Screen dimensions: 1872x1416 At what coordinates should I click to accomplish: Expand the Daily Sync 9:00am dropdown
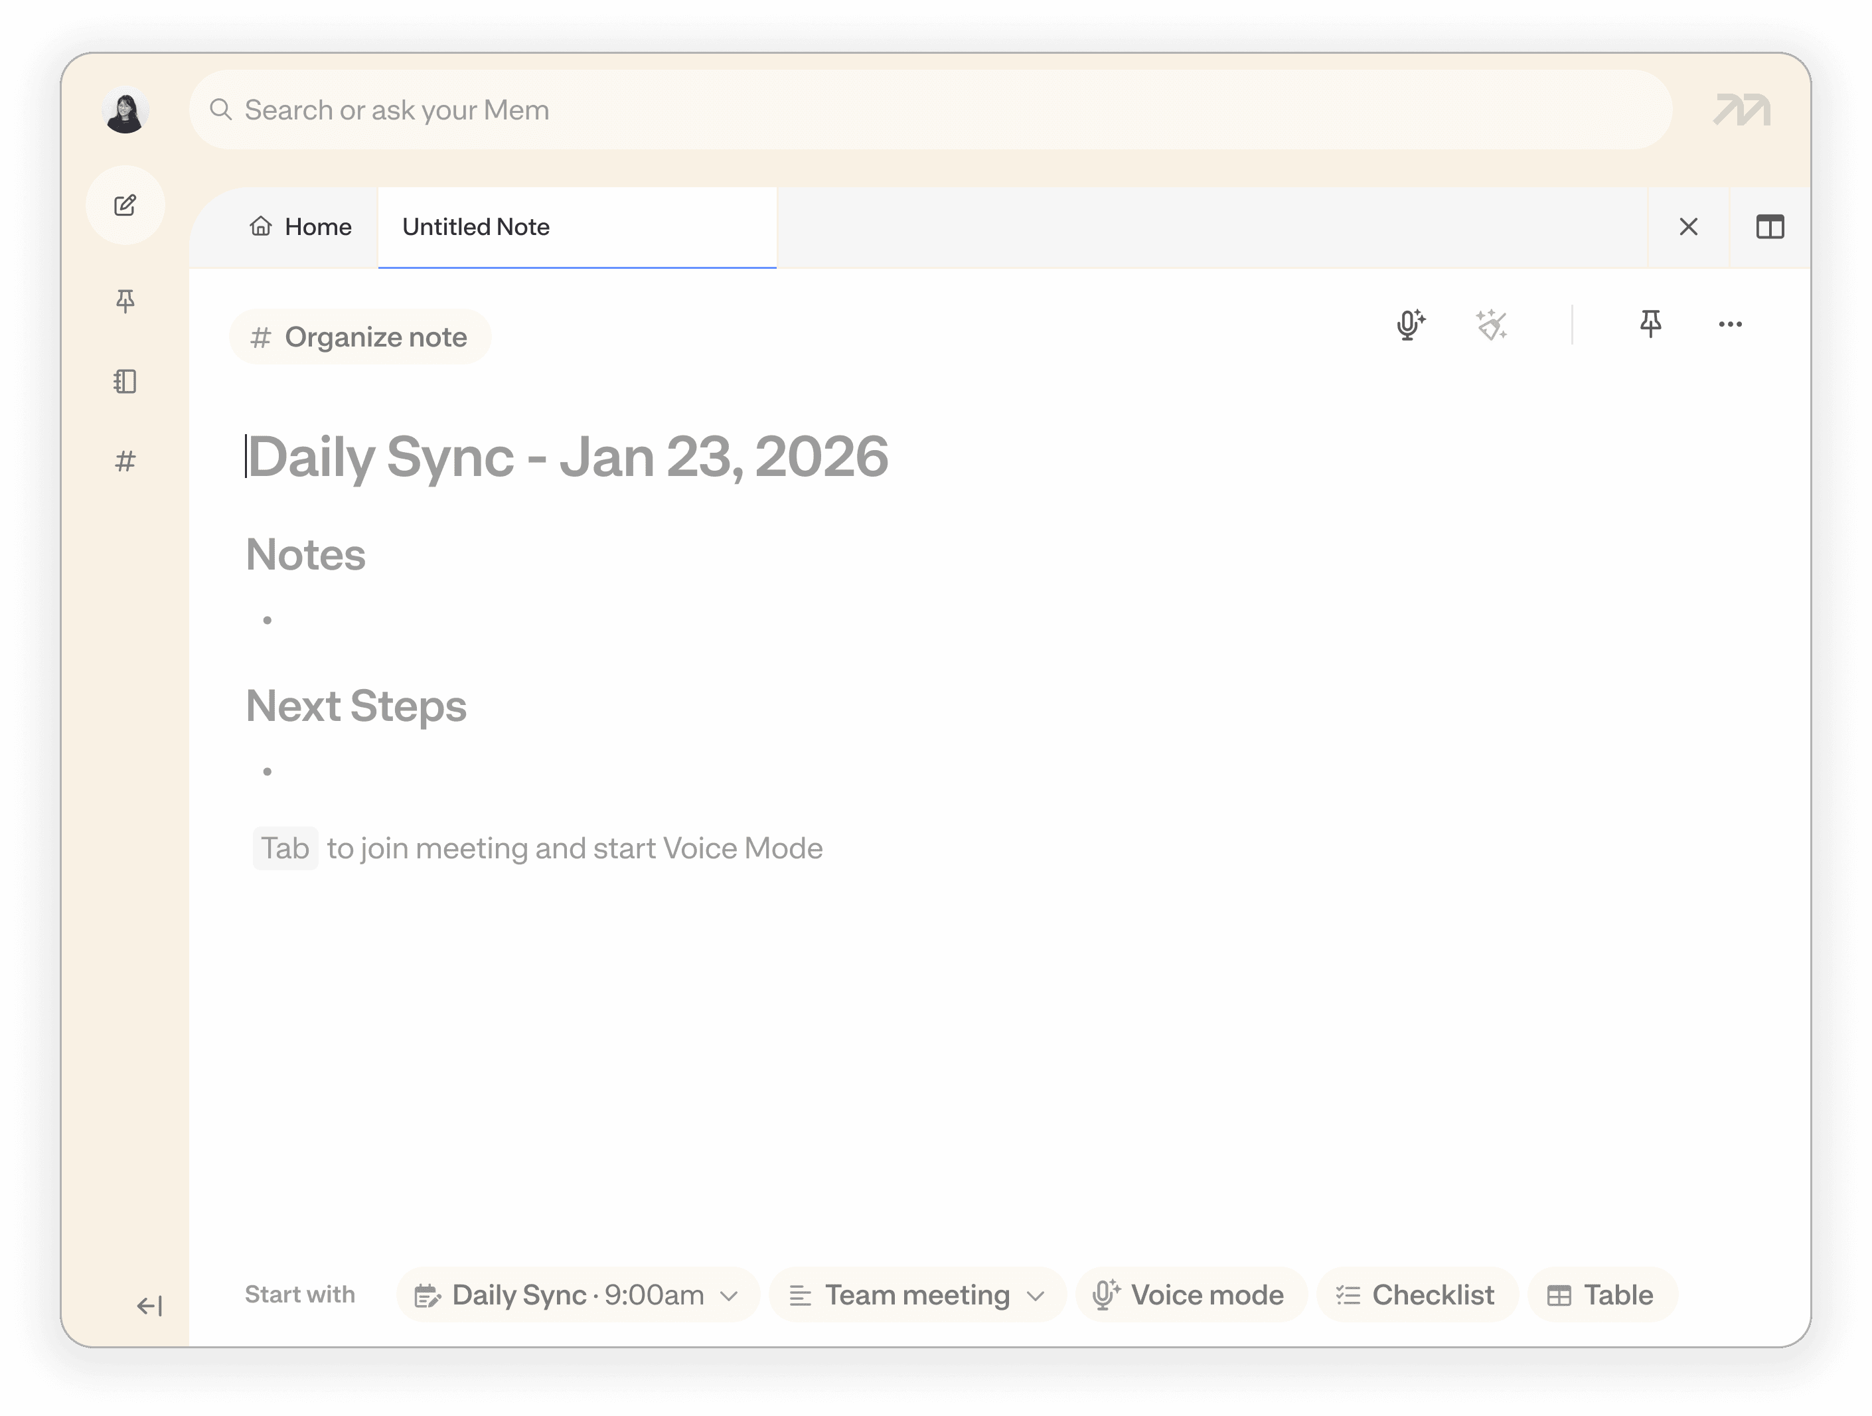pos(729,1296)
